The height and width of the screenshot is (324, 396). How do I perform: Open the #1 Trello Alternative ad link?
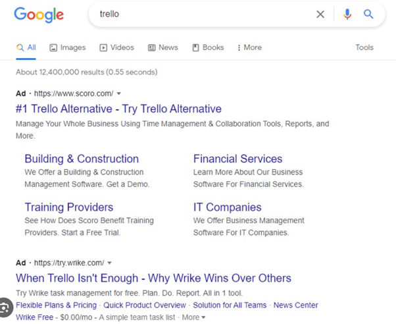pos(118,109)
